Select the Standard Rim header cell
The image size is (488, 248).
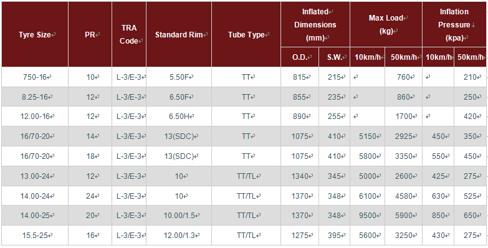point(179,34)
